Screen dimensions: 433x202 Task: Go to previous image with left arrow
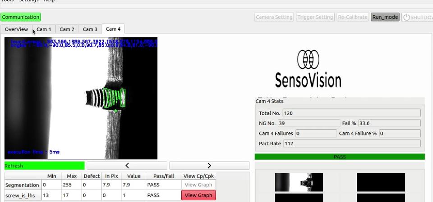[x=127, y=166]
